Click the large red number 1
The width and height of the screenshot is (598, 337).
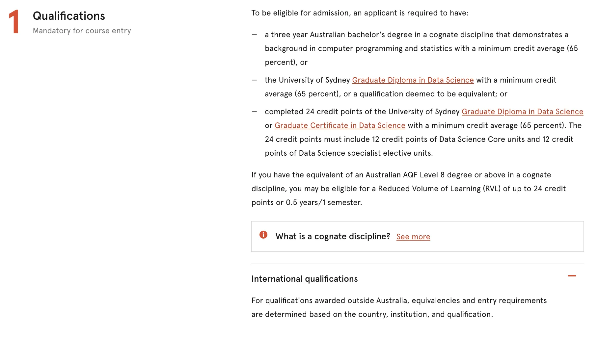14,22
